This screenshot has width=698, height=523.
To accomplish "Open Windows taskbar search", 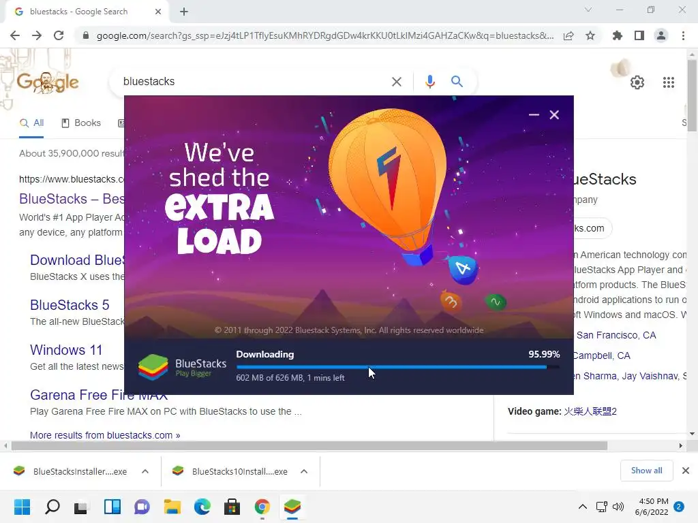I will tap(52, 507).
